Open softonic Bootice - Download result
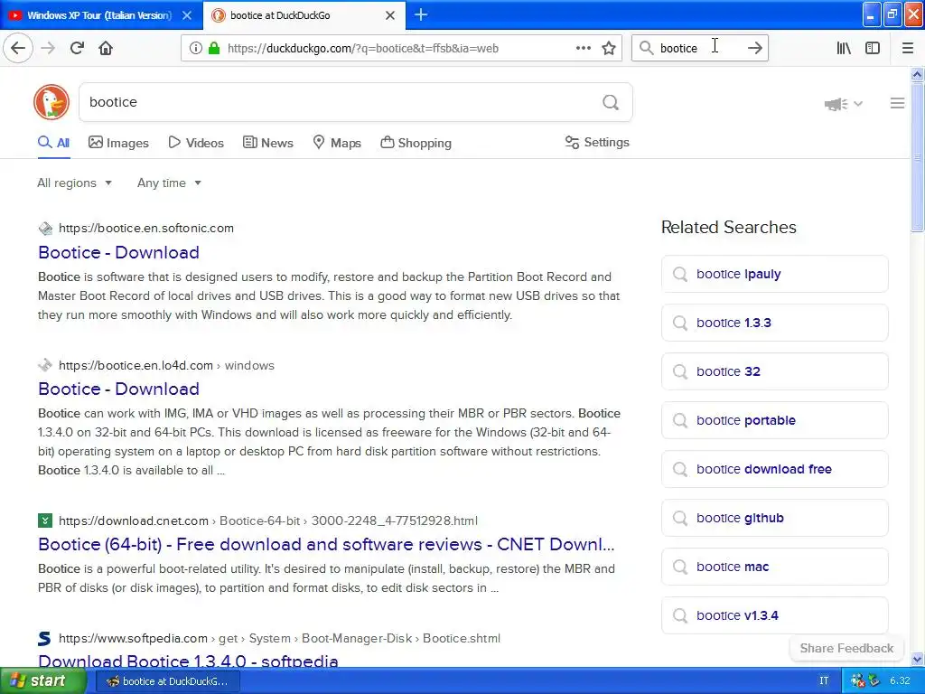Viewport: 925px width, 694px height. [x=118, y=253]
